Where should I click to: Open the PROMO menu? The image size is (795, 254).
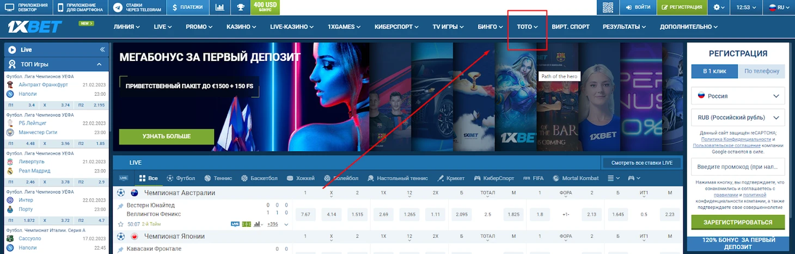(200, 27)
